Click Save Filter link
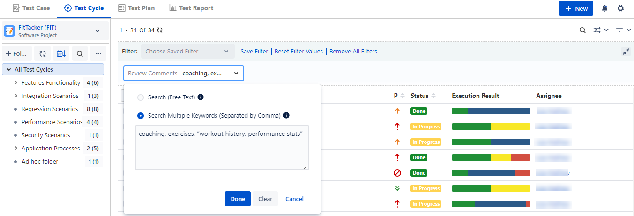 click(254, 52)
